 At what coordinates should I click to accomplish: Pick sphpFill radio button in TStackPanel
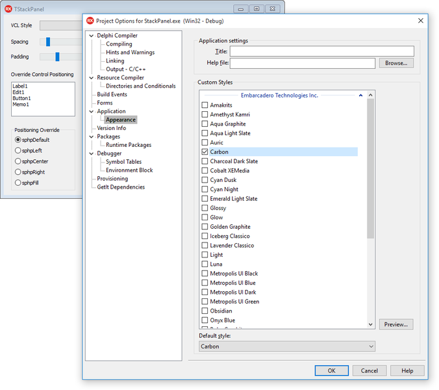18,183
